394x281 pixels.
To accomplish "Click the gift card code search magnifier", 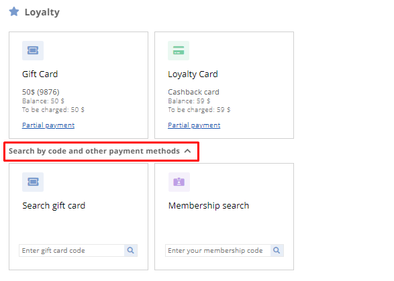I will coord(131,250).
